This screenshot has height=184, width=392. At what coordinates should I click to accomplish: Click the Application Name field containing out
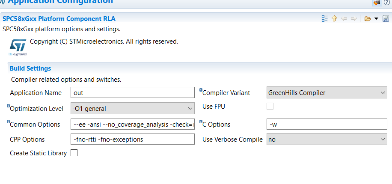point(133,92)
